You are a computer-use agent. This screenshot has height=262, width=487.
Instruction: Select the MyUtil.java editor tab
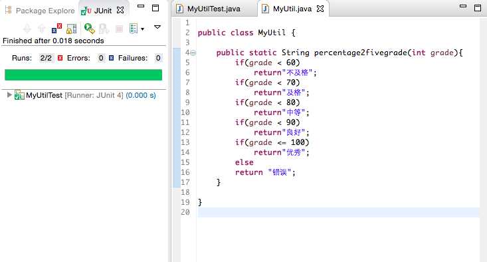pos(292,9)
